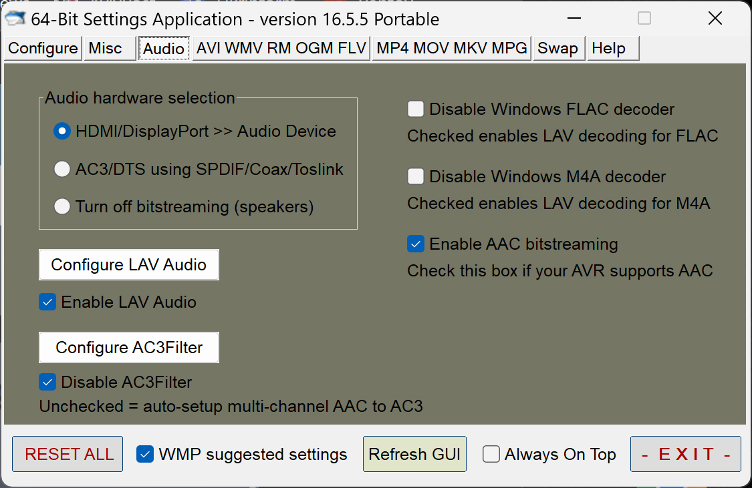Toggle Enable AAC bitstreaming checkbox
The height and width of the screenshot is (488, 752).
[x=416, y=244]
